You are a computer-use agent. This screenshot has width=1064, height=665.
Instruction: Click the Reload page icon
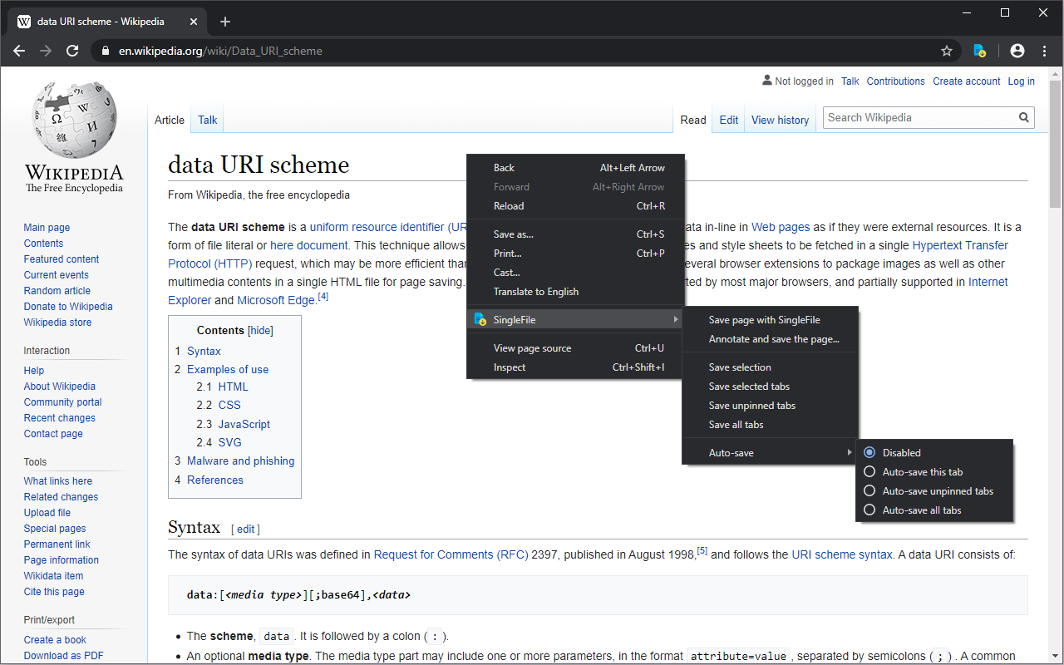pyautogui.click(x=72, y=51)
